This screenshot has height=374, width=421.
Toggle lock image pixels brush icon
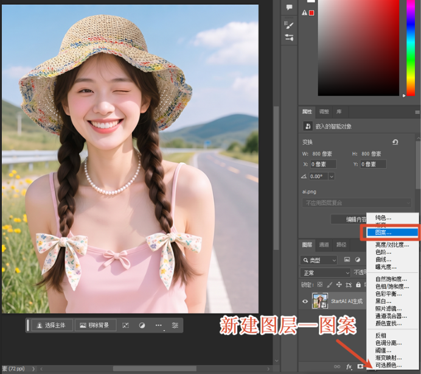(x=330, y=284)
